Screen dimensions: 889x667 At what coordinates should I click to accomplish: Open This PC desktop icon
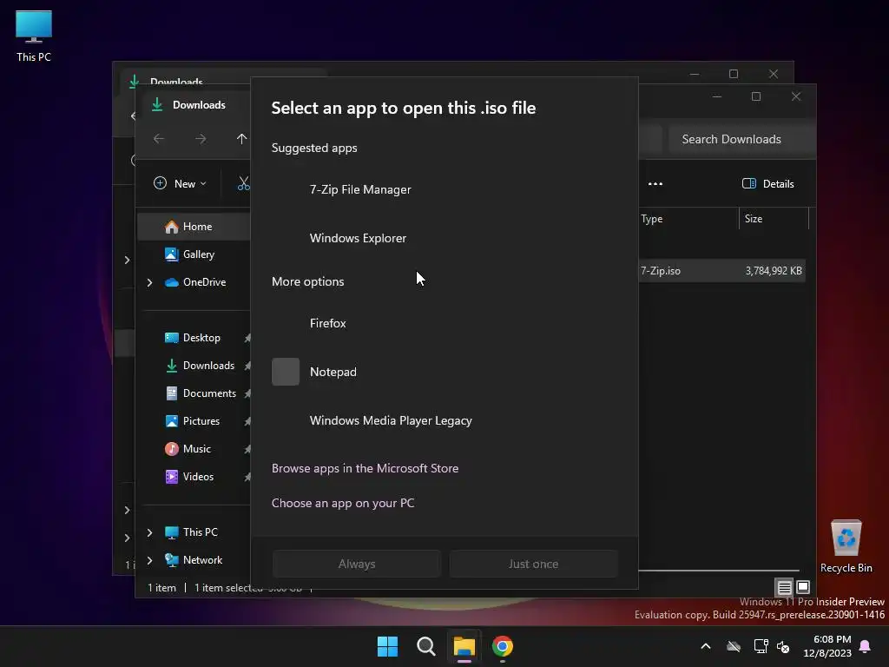coord(34,36)
